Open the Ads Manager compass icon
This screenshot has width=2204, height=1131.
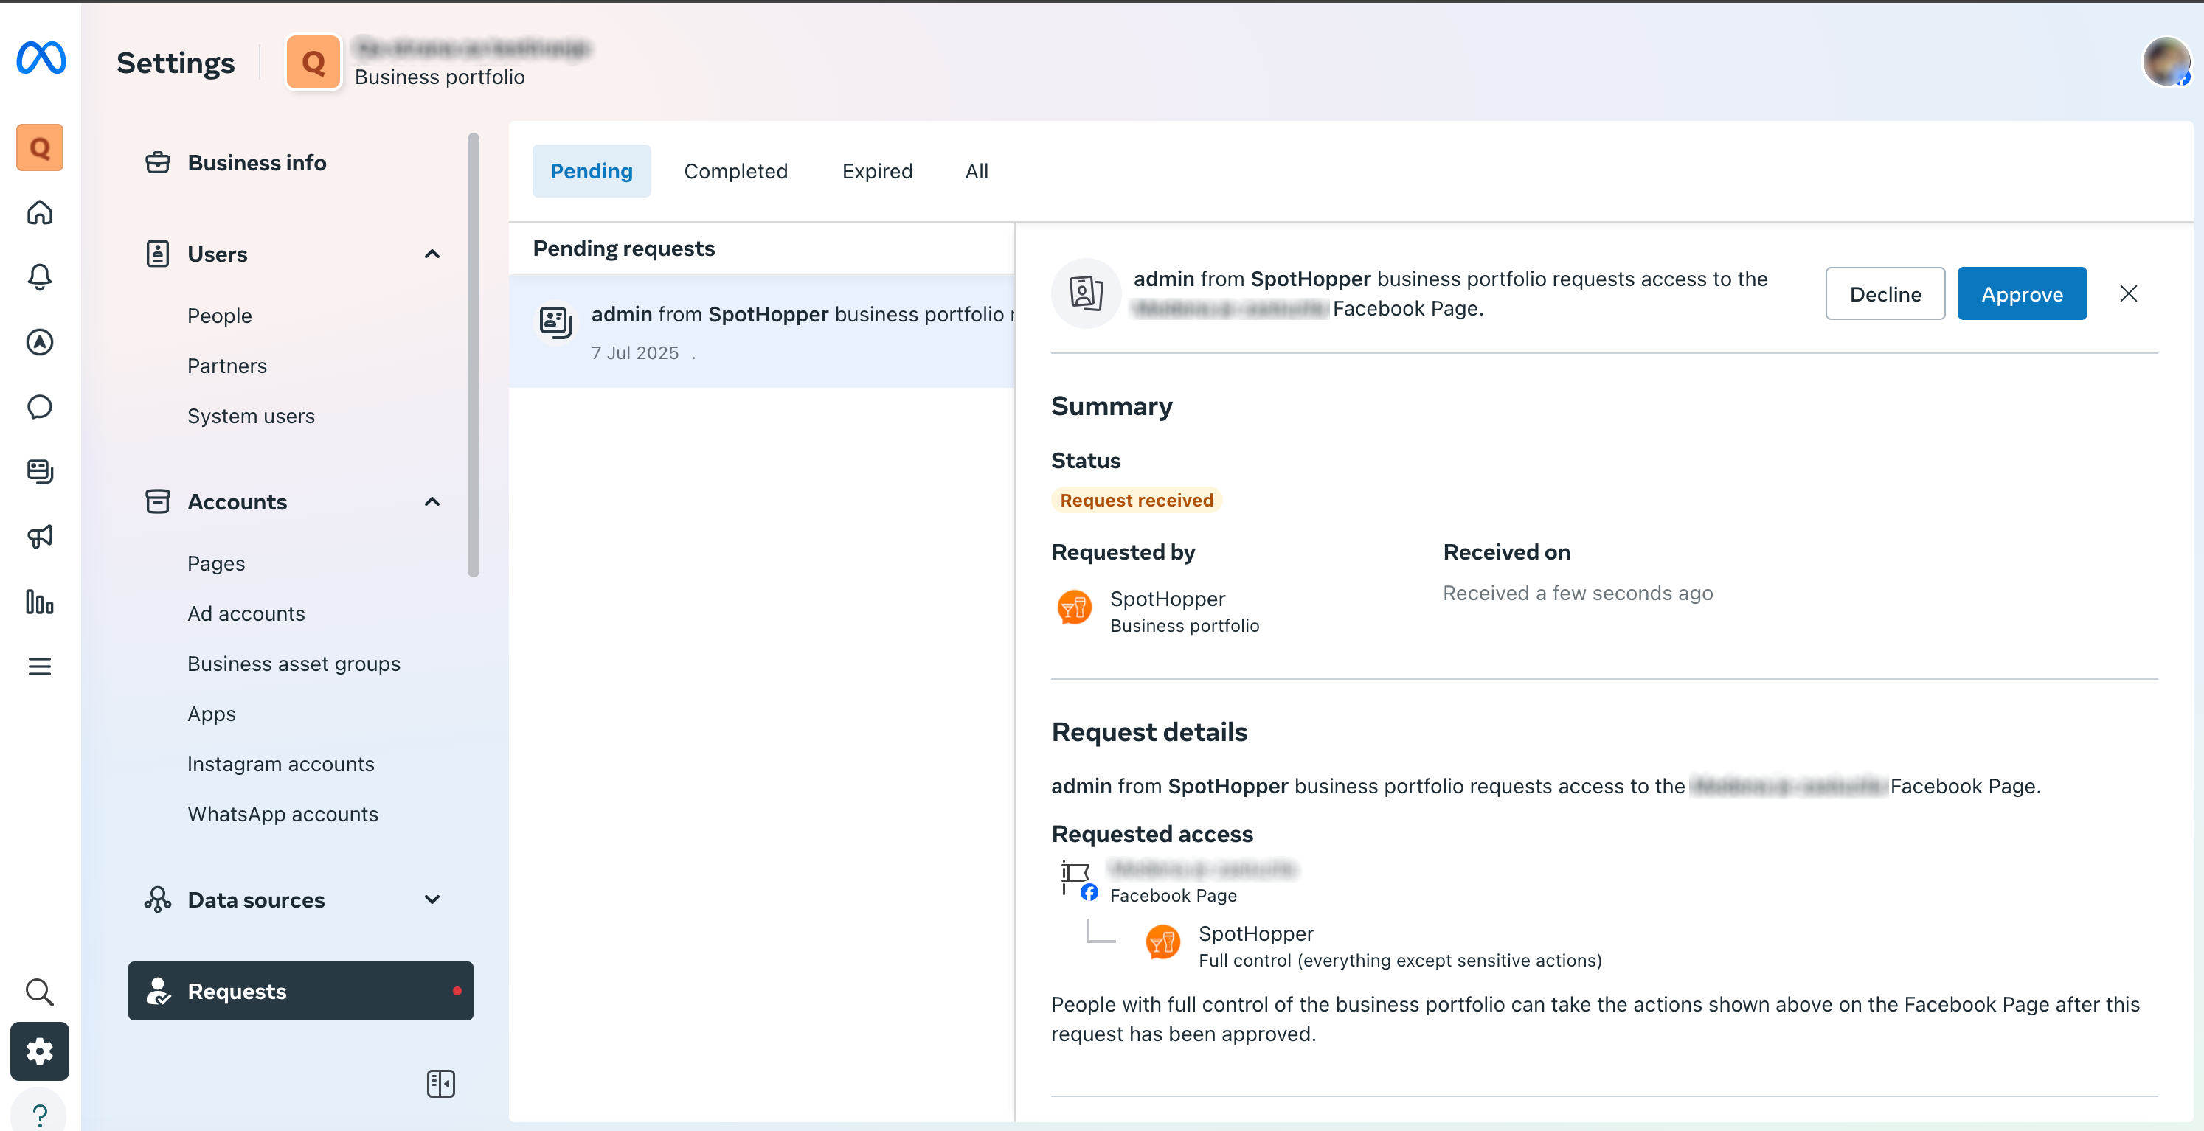pyautogui.click(x=39, y=342)
